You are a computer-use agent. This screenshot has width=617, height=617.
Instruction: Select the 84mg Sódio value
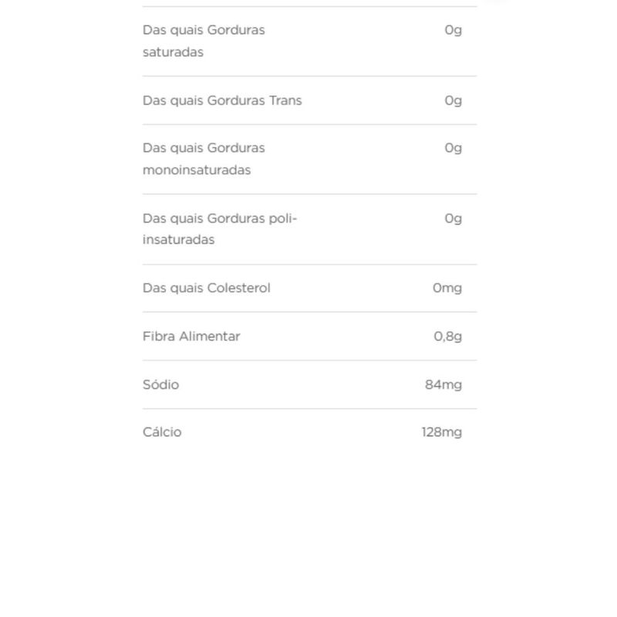[443, 384]
